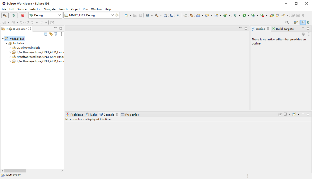Collapse the Includes folder node

tap(6, 43)
